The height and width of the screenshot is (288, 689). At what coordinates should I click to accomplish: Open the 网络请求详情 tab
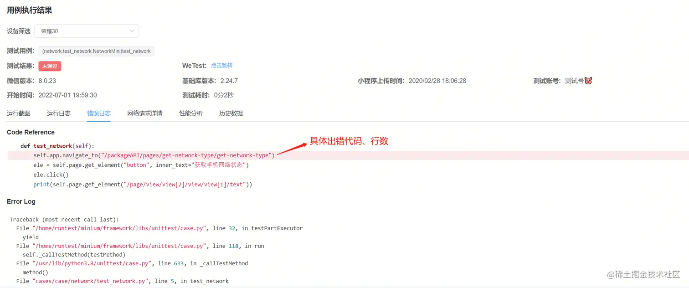pos(145,113)
